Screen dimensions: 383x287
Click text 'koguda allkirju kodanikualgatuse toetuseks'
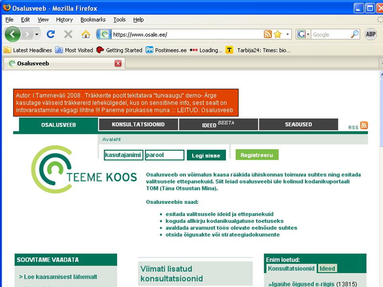(225, 221)
